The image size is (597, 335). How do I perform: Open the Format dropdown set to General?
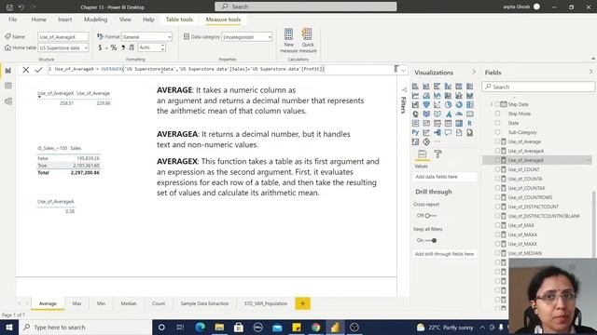pos(146,37)
